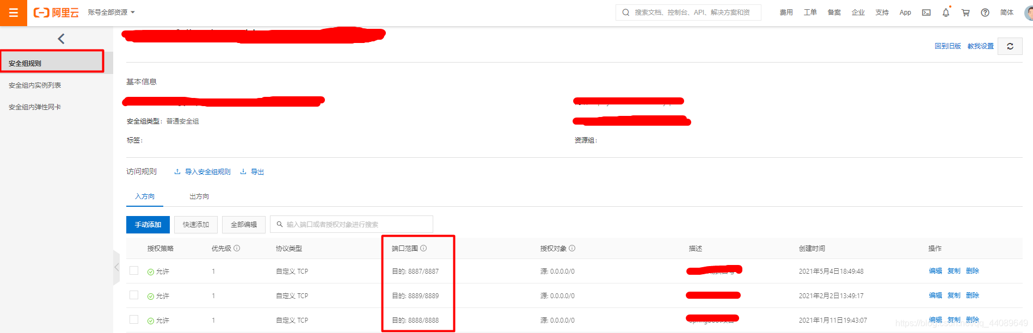The height and width of the screenshot is (333, 1033).
Task: Click port text 目的: 8889/8889
Action: [x=415, y=296]
